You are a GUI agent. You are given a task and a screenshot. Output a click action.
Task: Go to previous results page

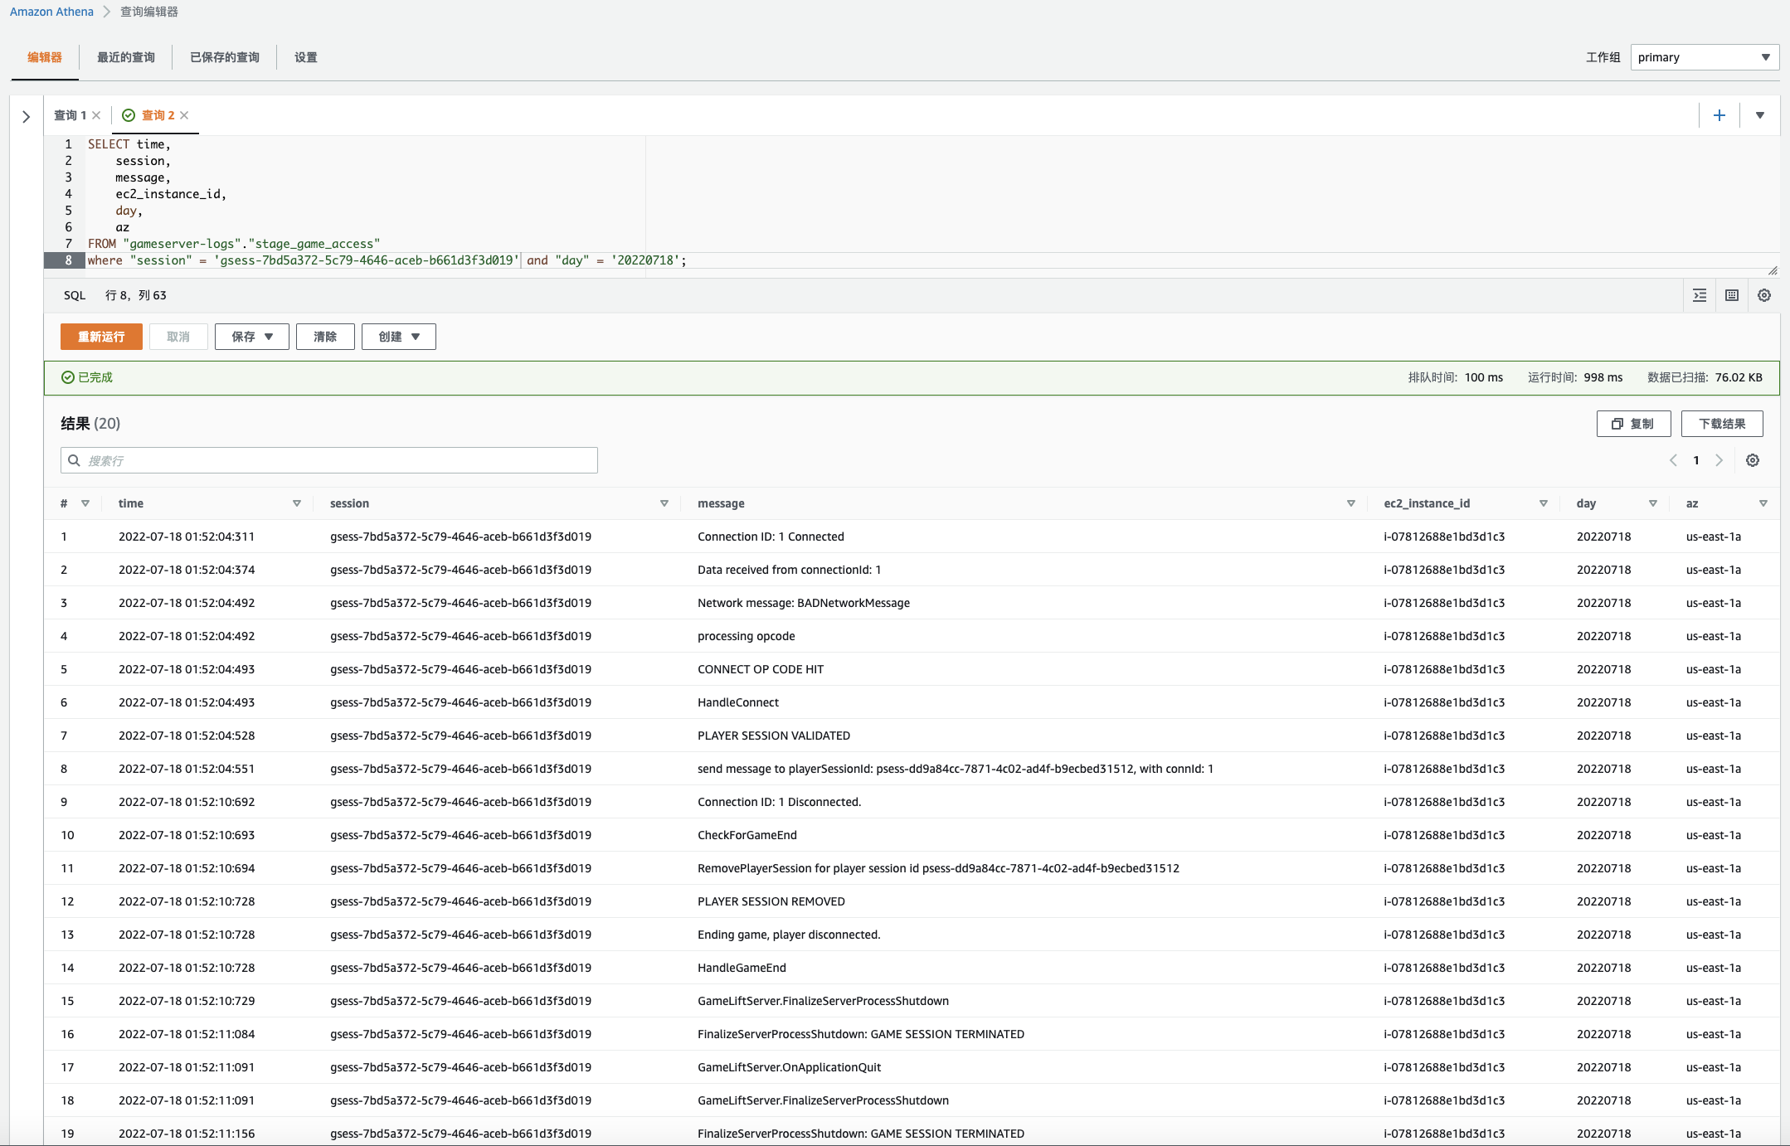click(1673, 460)
